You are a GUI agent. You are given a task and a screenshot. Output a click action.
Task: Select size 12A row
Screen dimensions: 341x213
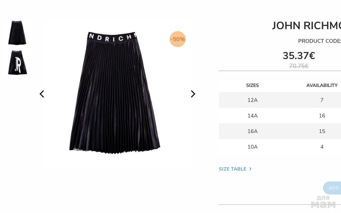point(280,100)
